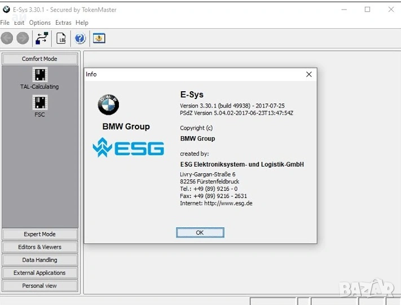Expand the Editors & Viewers section

(x=39, y=247)
